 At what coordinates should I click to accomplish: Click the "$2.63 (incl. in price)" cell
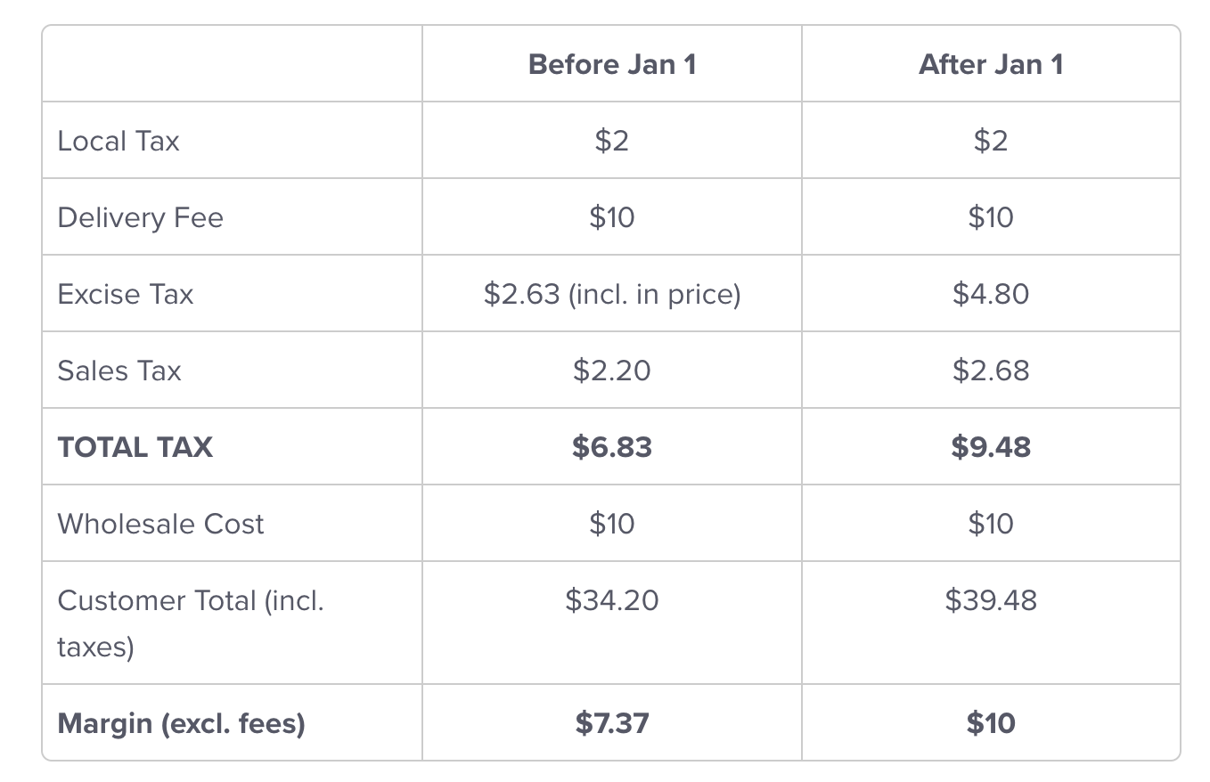pyautogui.click(x=611, y=294)
